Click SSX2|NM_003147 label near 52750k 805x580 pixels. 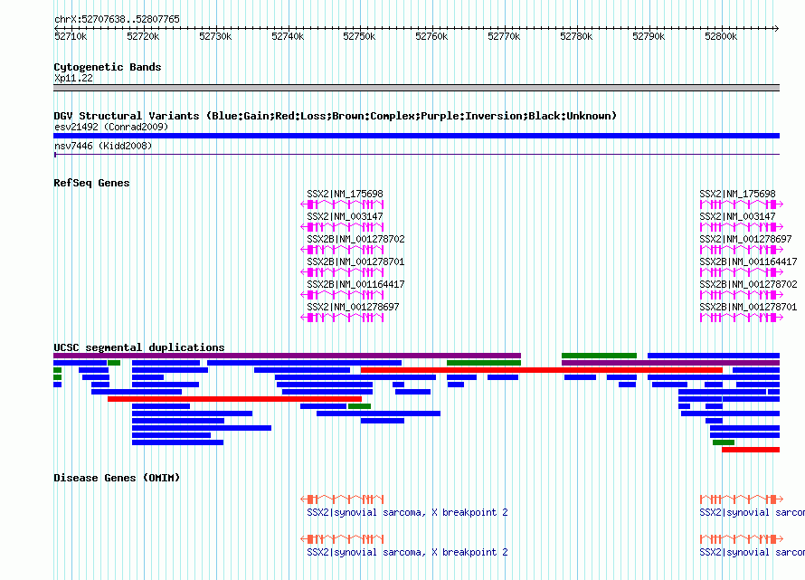345,217
